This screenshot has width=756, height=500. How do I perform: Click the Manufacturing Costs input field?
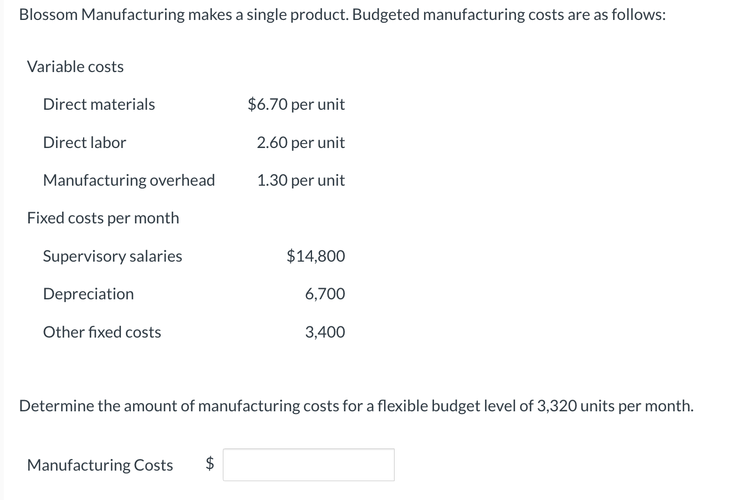point(308,465)
